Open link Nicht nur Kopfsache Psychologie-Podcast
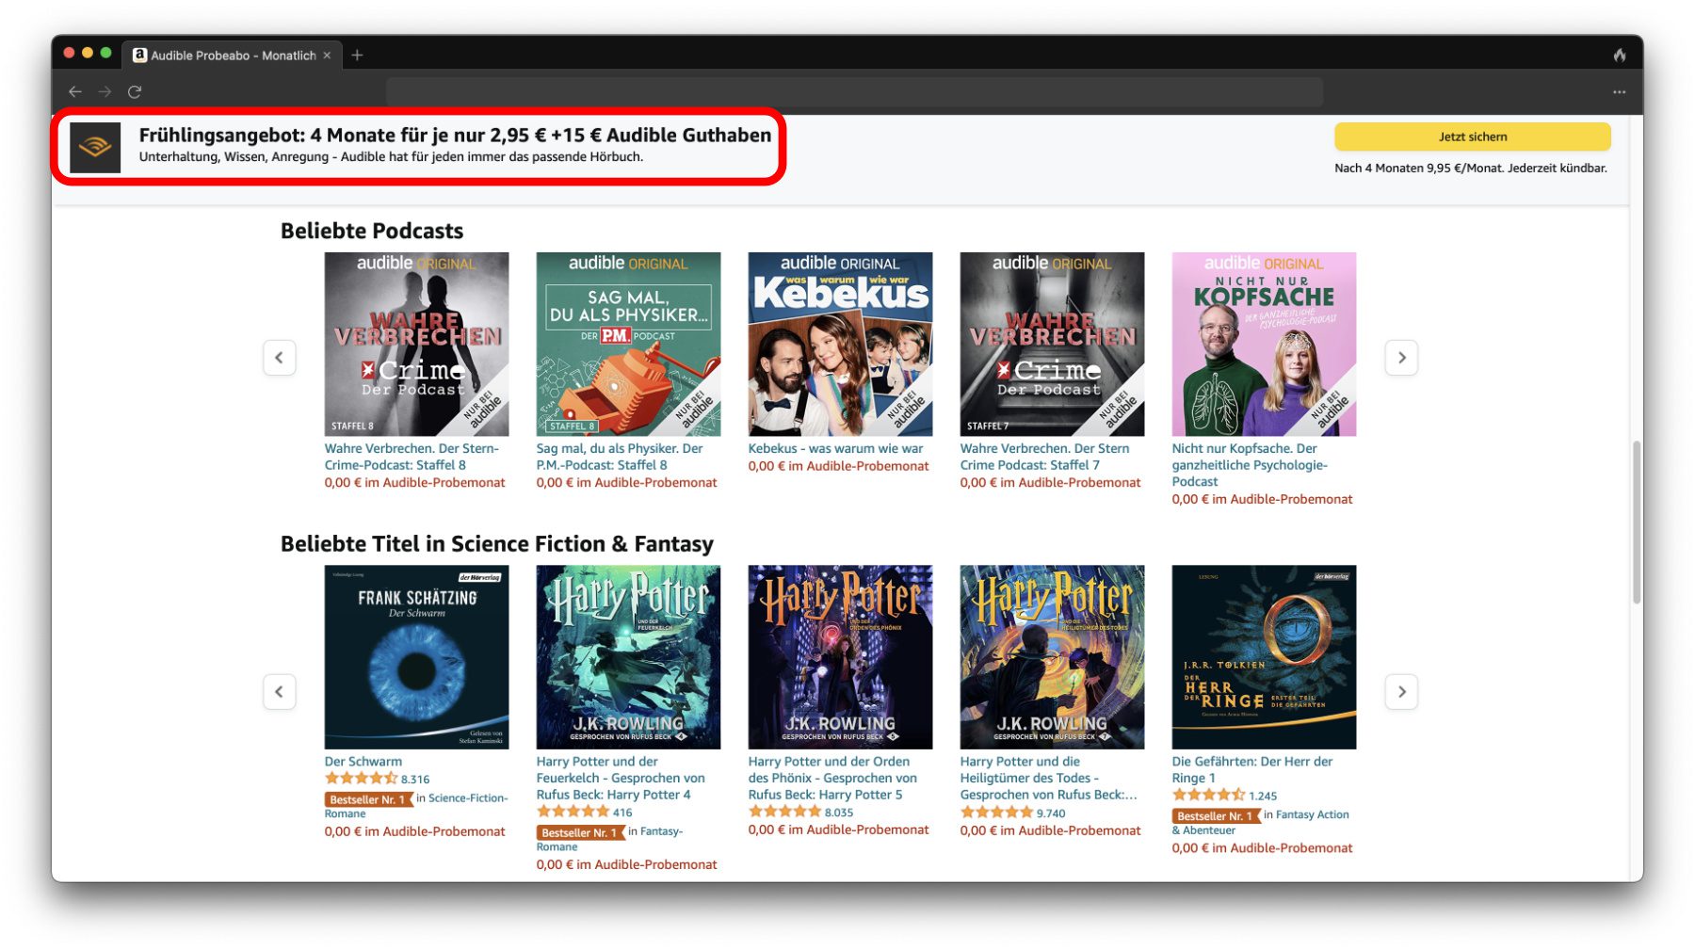This screenshot has height=950, width=1695. pos(1250,465)
